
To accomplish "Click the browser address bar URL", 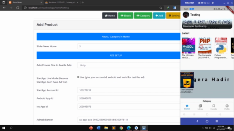I will pyautogui.click(x=49, y=8).
